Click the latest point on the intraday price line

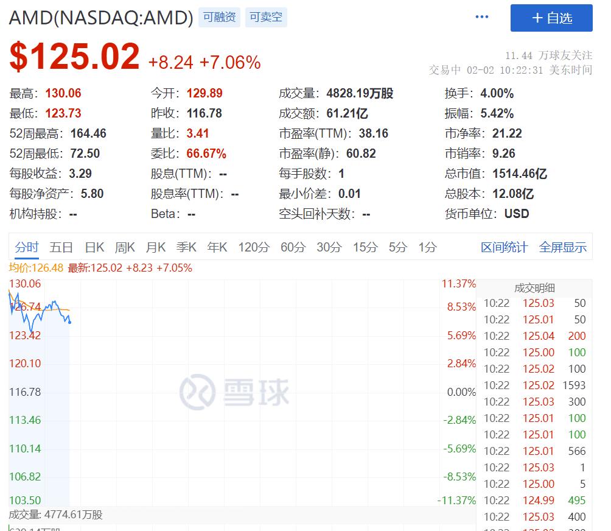click(70, 322)
